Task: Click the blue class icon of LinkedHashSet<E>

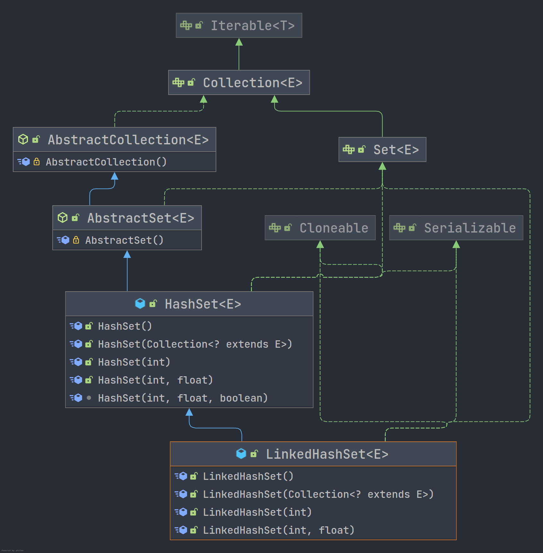Action: 241,454
